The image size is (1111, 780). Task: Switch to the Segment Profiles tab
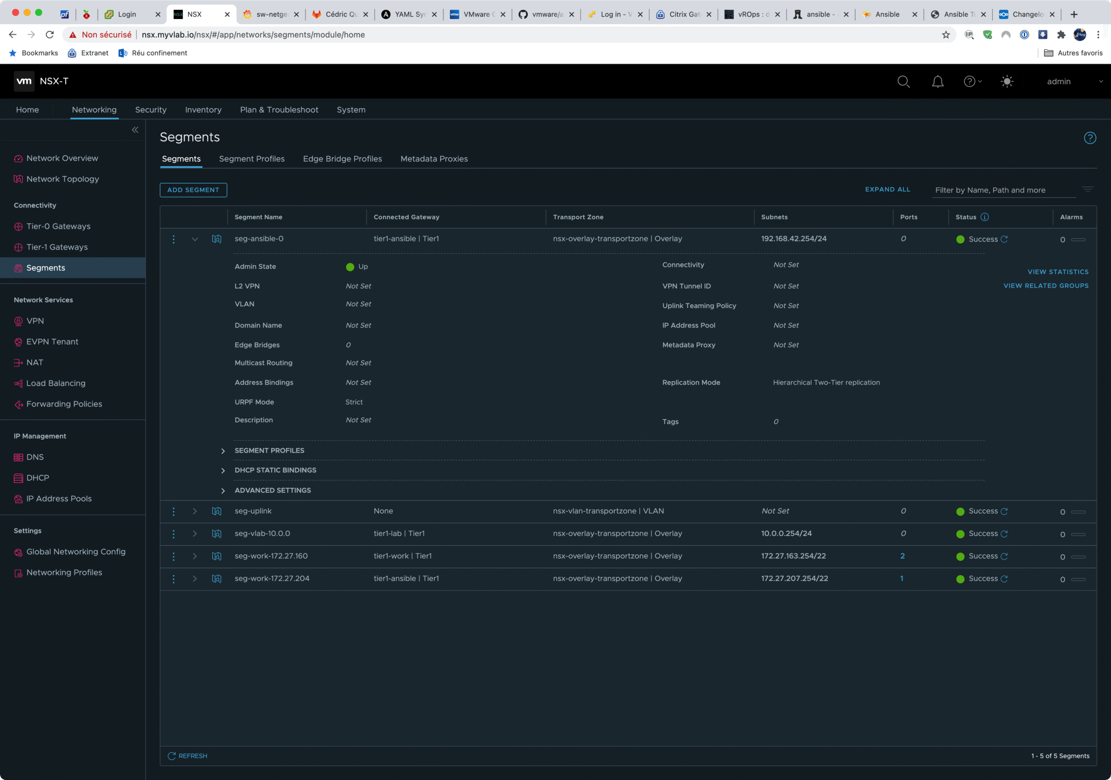tap(252, 159)
